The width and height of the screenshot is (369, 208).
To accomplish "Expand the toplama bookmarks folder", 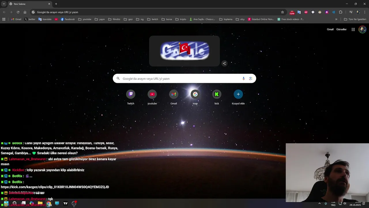I will click(226, 19).
